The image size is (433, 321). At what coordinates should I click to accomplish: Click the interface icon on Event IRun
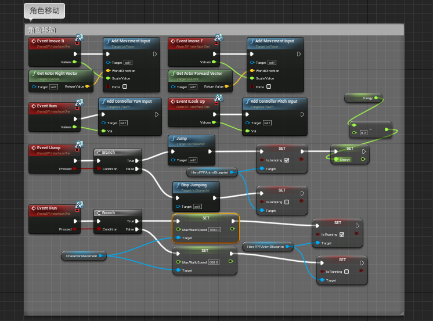(x=80, y=205)
